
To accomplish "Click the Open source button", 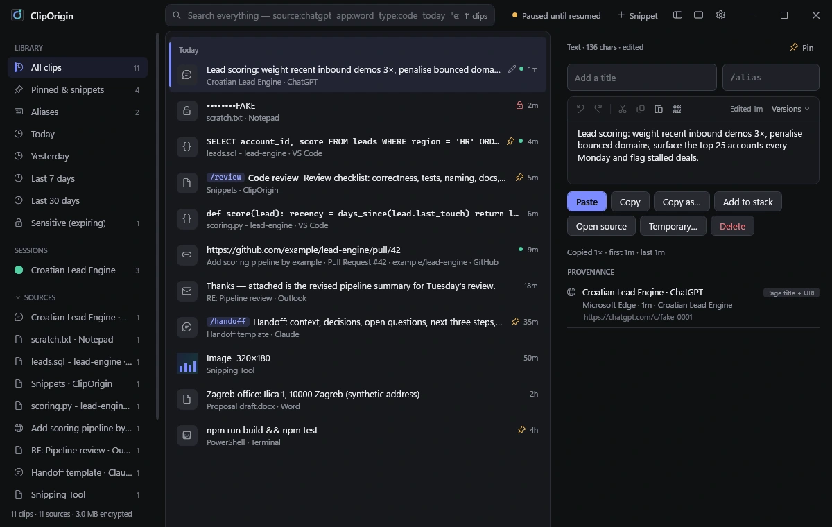I will click(x=601, y=226).
